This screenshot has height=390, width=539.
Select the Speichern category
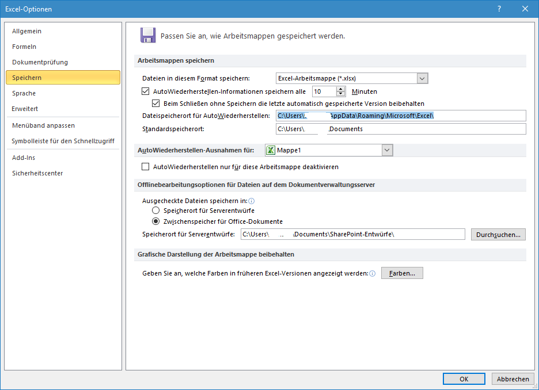click(x=63, y=78)
